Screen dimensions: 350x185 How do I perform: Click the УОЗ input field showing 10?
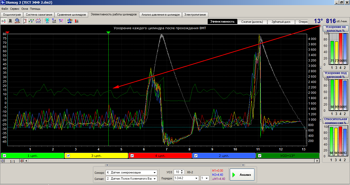click(x=177, y=172)
